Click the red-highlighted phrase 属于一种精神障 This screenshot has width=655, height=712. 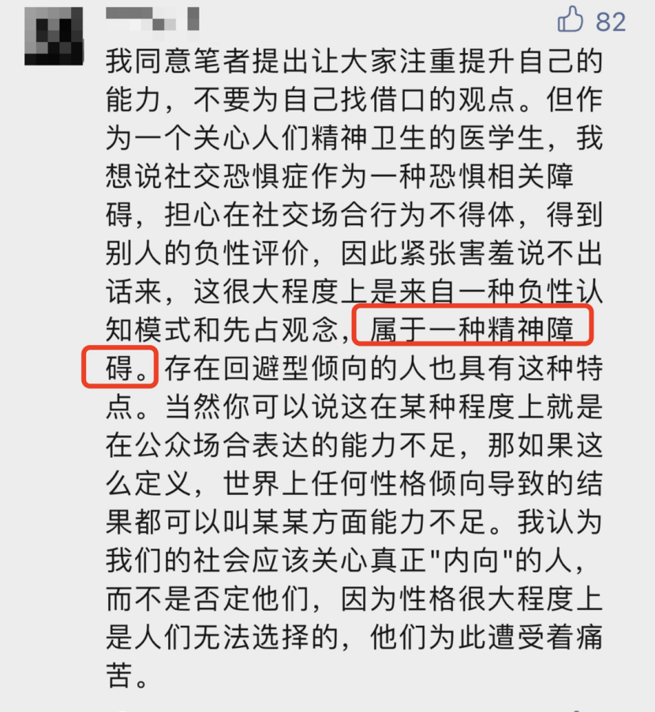(x=472, y=328)
